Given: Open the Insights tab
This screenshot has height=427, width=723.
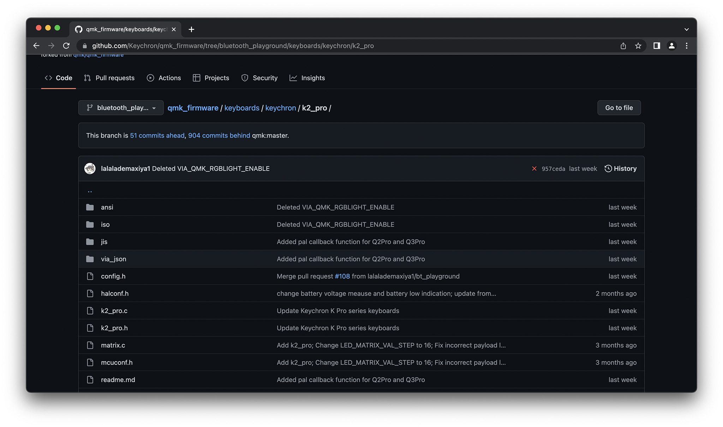Looking at the screenshot, I should point(307,78).
